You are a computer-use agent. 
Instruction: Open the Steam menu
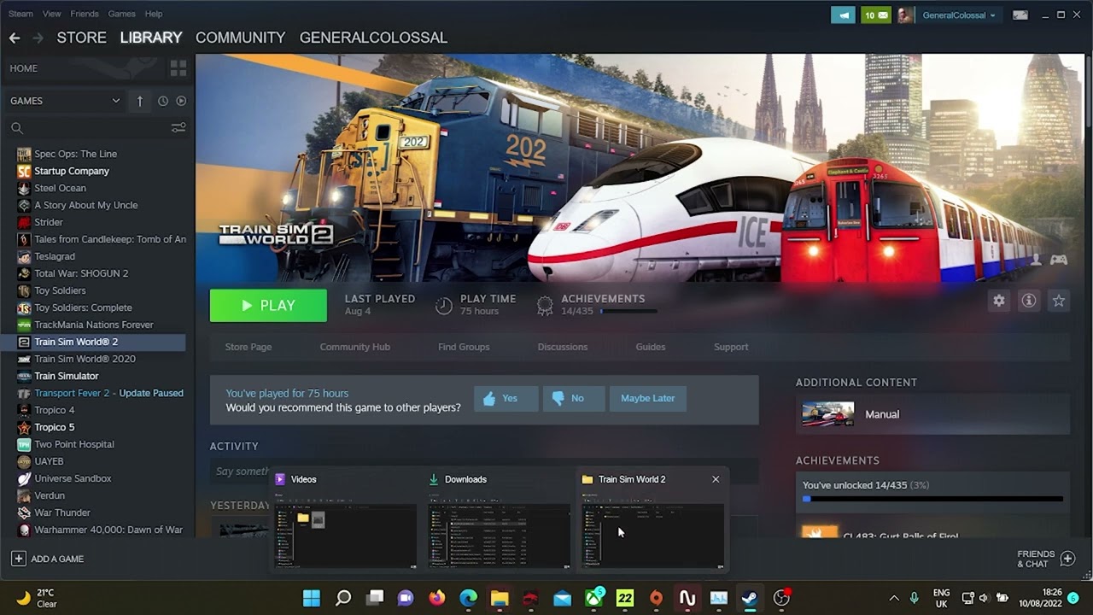click(20, 14)
